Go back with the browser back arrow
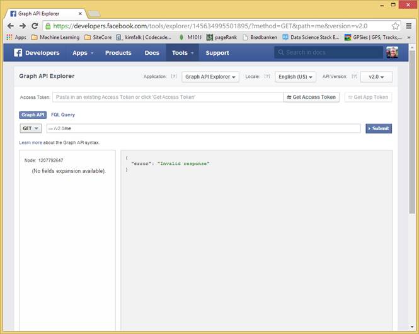The image size is (419, 334). coord(11,26)
